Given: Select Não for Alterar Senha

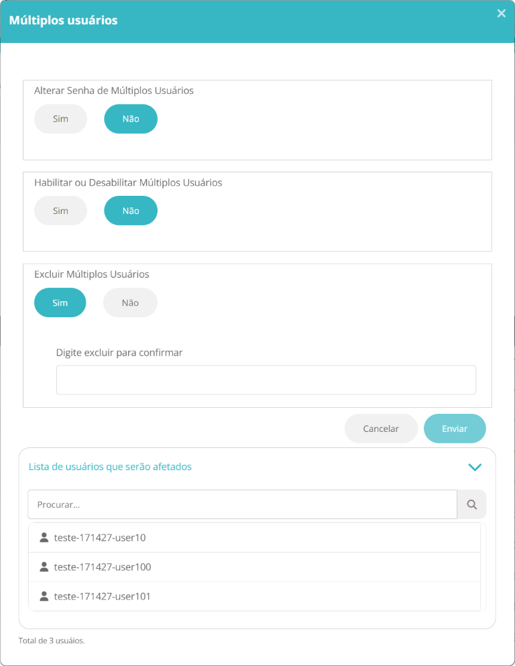Looking at the screenshot, I should tap(131, 119).
